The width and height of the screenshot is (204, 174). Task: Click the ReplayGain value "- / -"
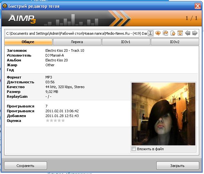click(x=48, y=96)
